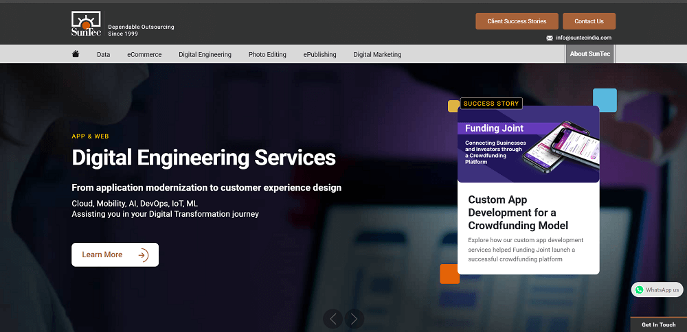Click info@suntecindia.com email link

(x=583, y=38)
